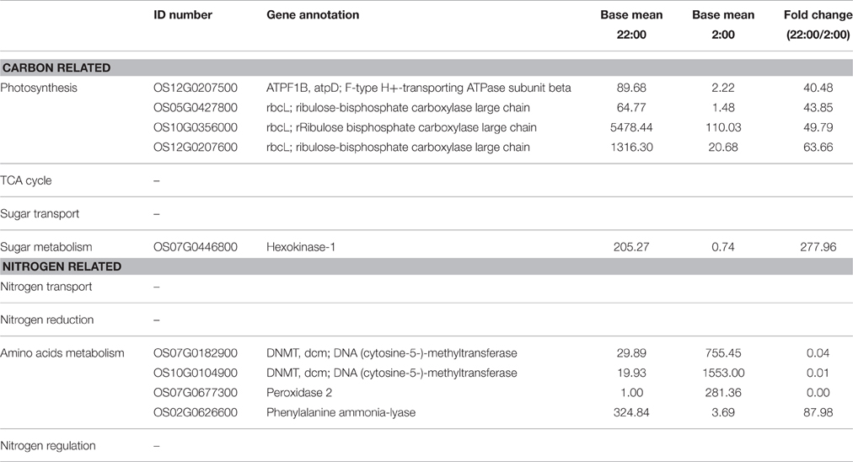Select gene ID OS12G0207500

point(196,89)
